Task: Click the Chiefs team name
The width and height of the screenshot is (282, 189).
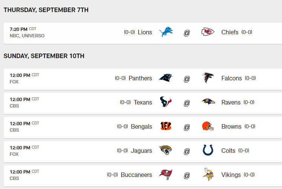Action: coord(230,32)
